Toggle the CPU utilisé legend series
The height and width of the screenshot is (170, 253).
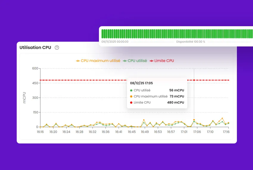(x=135, y=61)
